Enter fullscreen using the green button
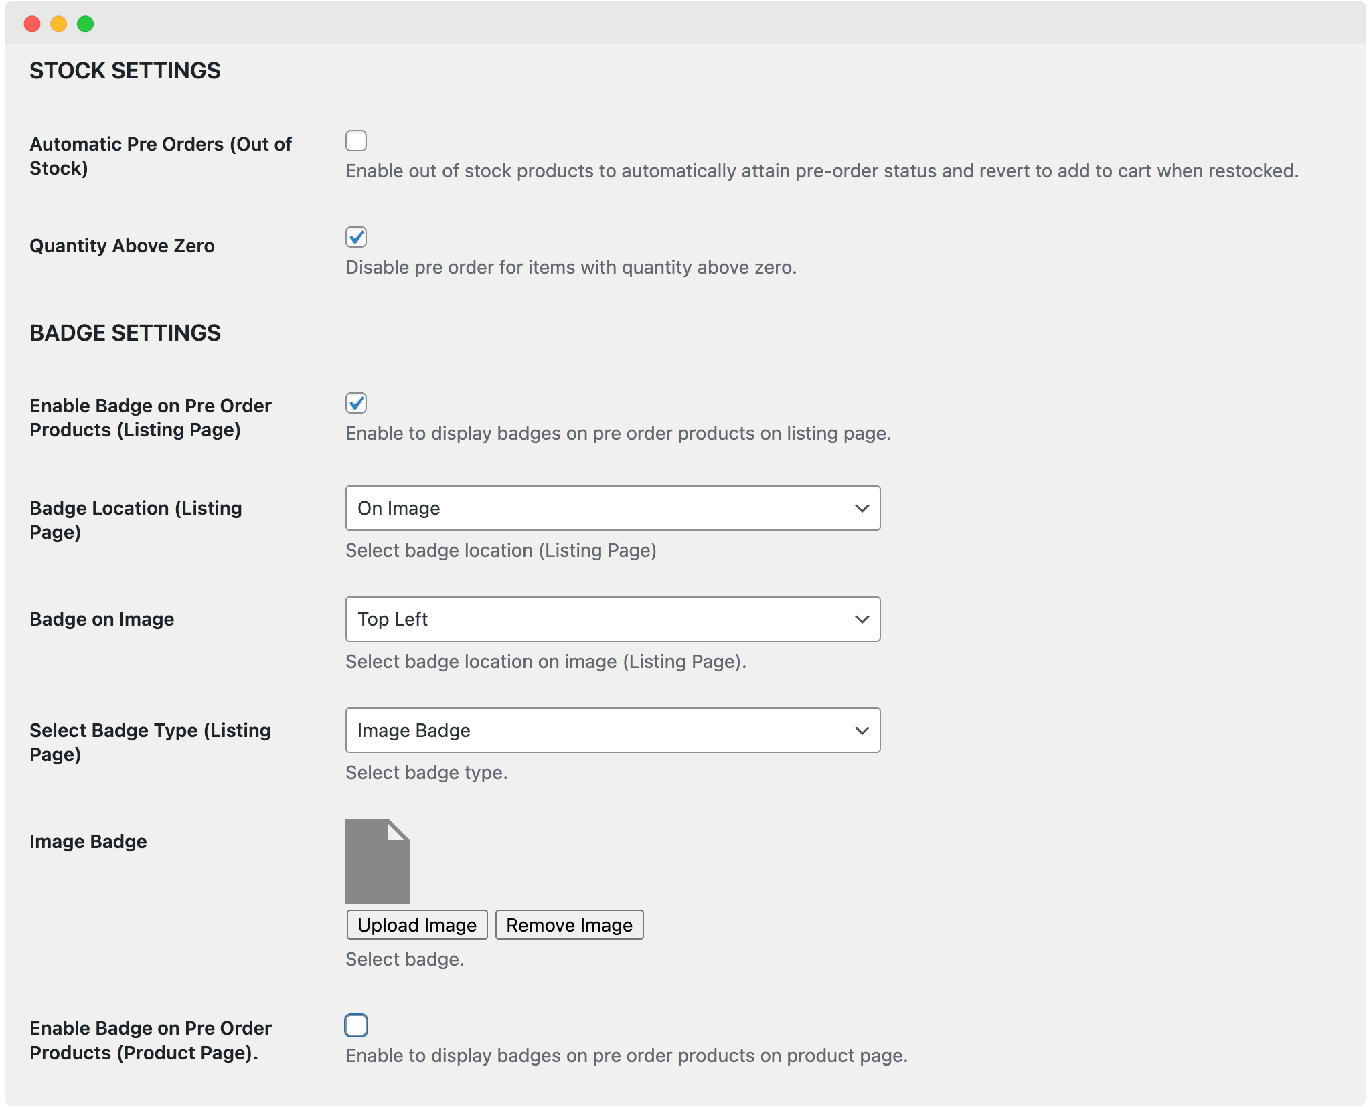Image resolution: width=1371 pixels, height=1107 pixels. (x=86, y=23)
